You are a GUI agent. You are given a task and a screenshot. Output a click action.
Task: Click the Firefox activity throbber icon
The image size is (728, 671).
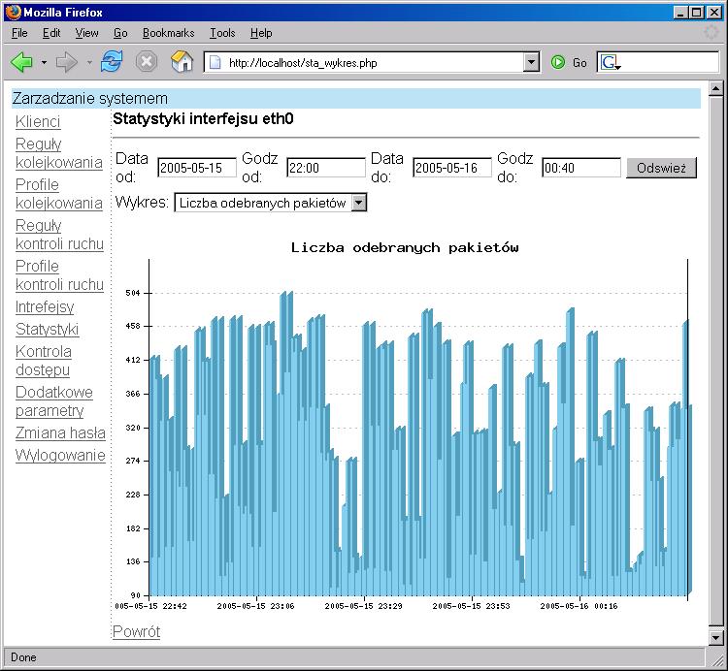(711, 33)
